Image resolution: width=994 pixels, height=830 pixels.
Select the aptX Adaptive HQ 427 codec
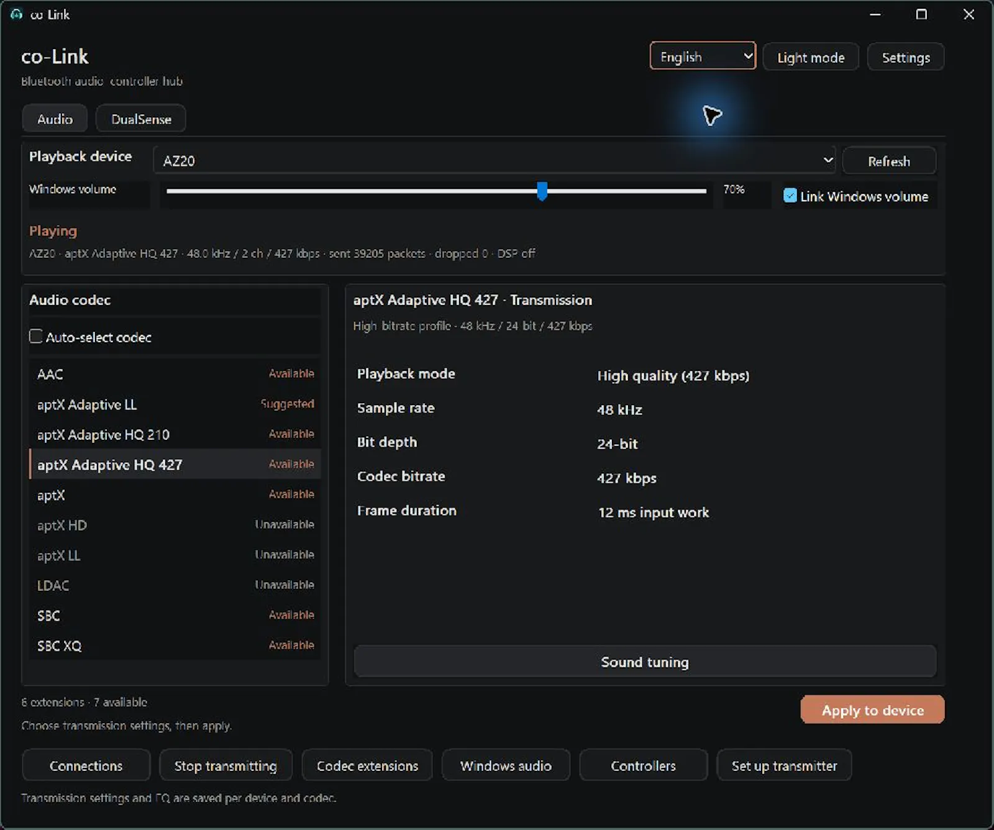175,465
